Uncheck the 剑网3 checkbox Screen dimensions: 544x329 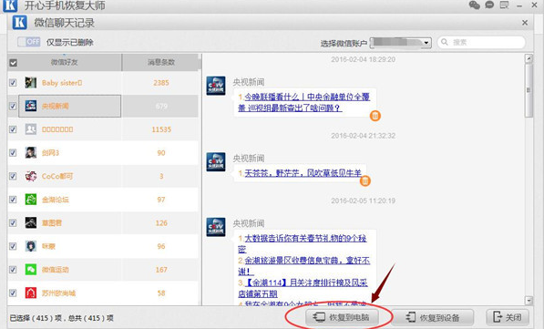click(x=13, y=153)
